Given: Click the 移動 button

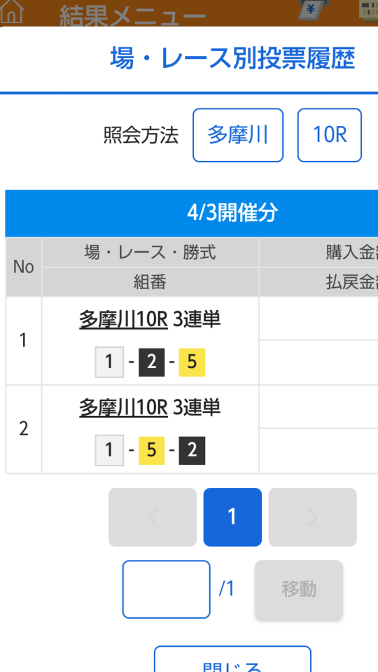Looking at the screenshot, I should (299, 589).
